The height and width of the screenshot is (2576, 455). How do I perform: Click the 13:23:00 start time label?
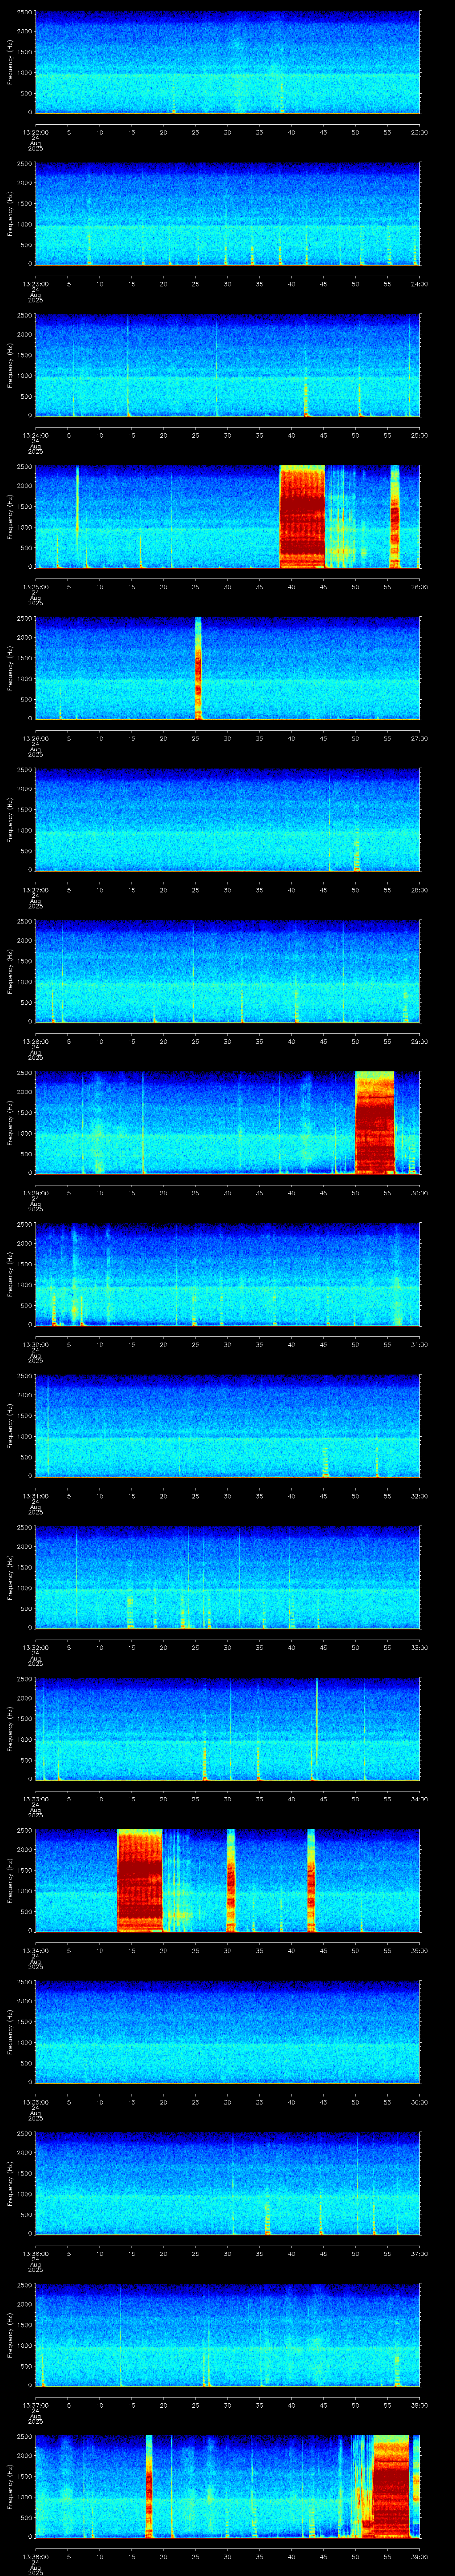click(35, 284)
